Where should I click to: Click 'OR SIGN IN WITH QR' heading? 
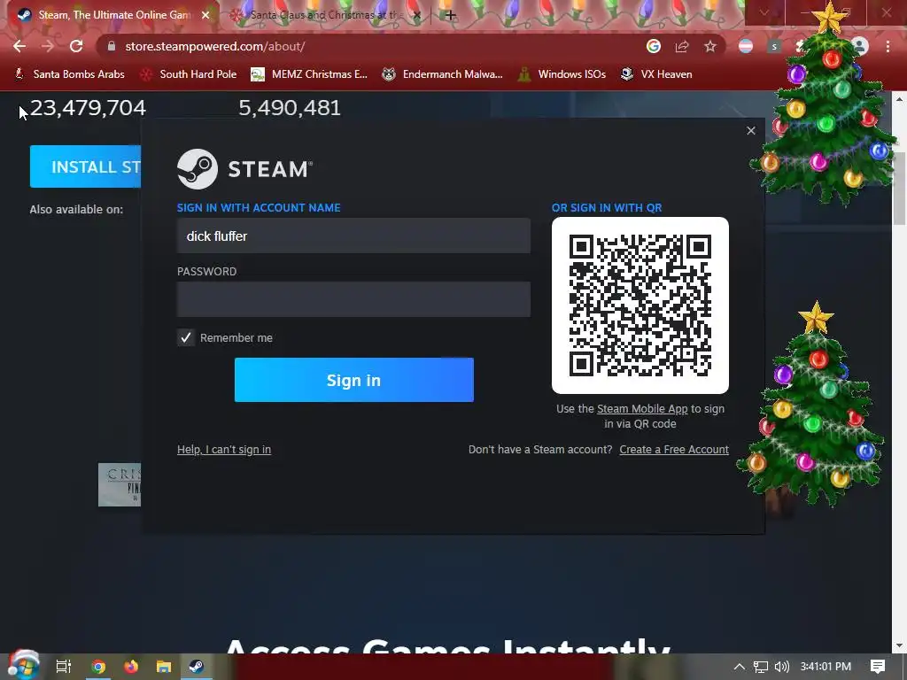pyautogui.click(x=607, y=207)
